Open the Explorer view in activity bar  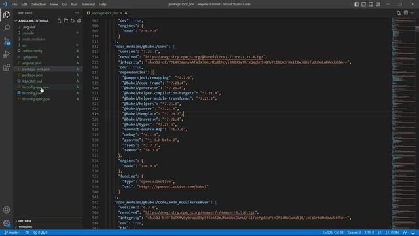pos(7,14)
